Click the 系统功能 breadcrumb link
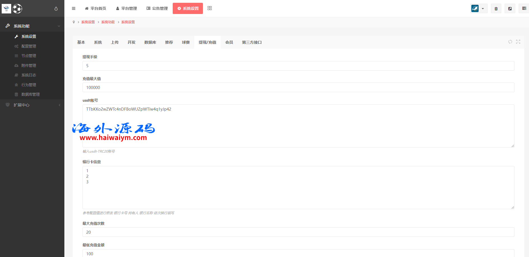Screen dimensions: 529x257 108,22
